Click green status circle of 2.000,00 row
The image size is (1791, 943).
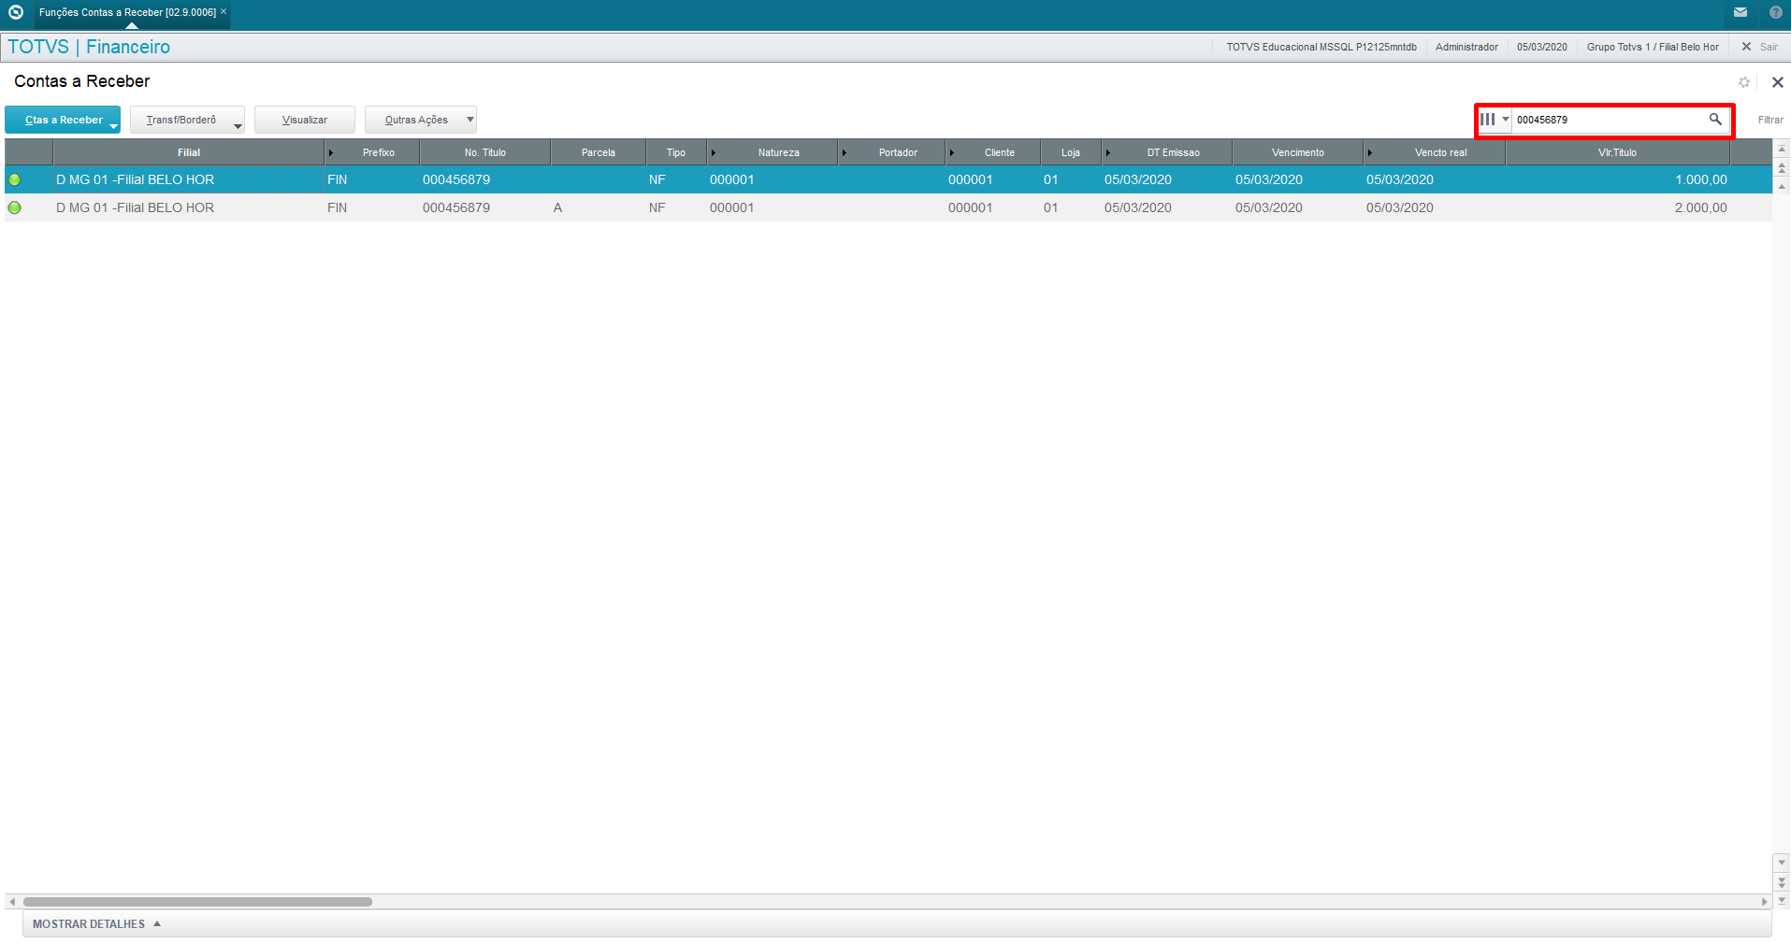coord(15,207)
